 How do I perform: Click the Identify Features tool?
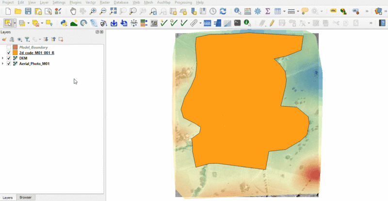pyautogui.click(x=237, y=11)
